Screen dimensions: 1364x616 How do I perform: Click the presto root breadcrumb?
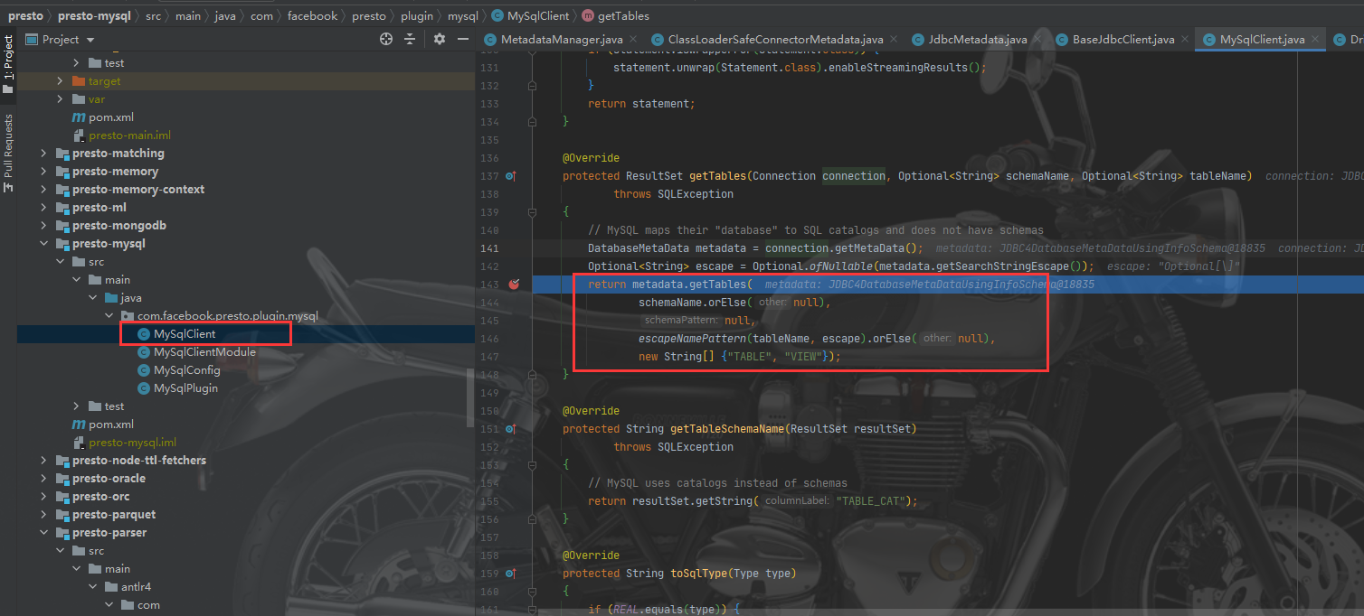(x=25, y=15)
